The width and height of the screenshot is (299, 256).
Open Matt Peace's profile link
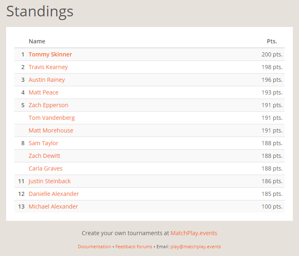click(x=43, y=92)
